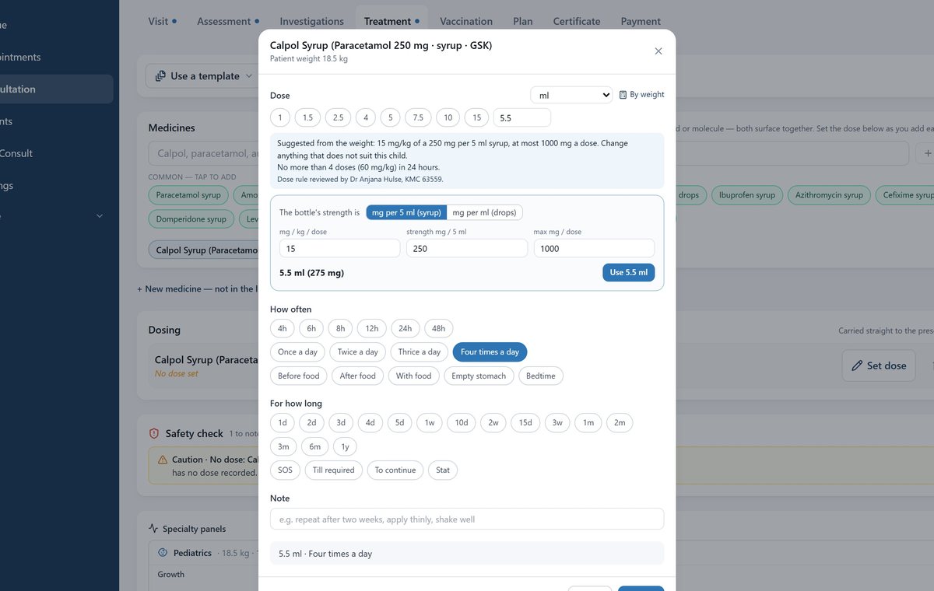Choose Thrice a day frequency
The width and height of the screenshot is (934, 591).
click(x=420, y=352)
